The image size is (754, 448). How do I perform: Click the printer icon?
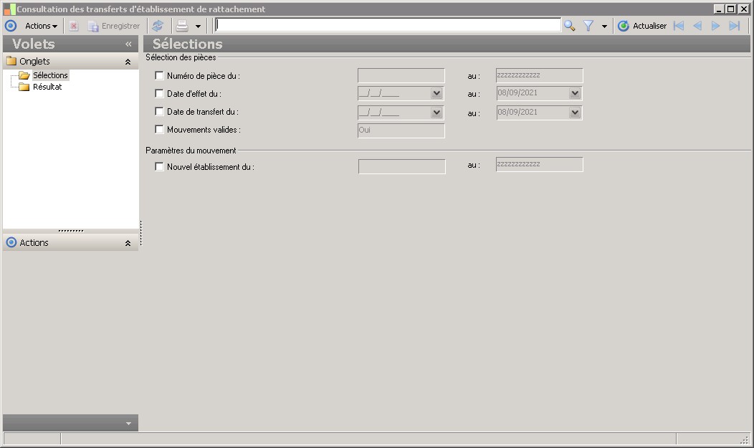tap(182, 26)
